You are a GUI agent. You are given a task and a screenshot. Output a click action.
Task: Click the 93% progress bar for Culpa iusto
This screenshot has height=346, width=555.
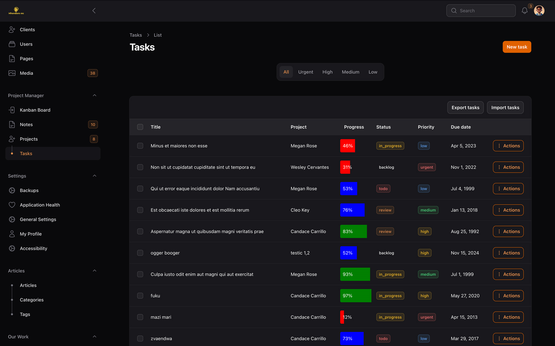[x=355, y=274]
